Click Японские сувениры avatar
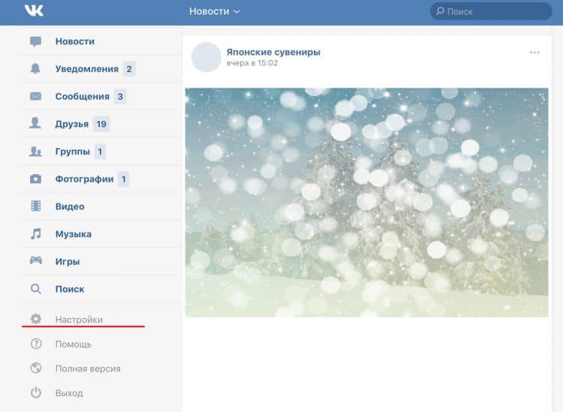Viewport: 563px width, 412px height. [x=206, y=57]
